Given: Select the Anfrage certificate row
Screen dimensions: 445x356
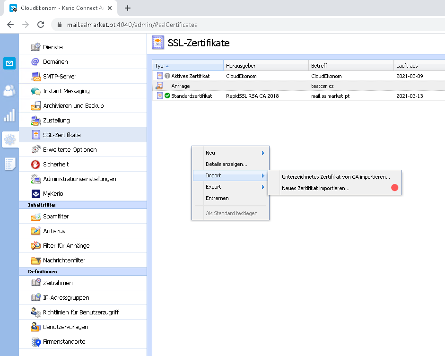Looking at the screenshot, I should [298, 86].
